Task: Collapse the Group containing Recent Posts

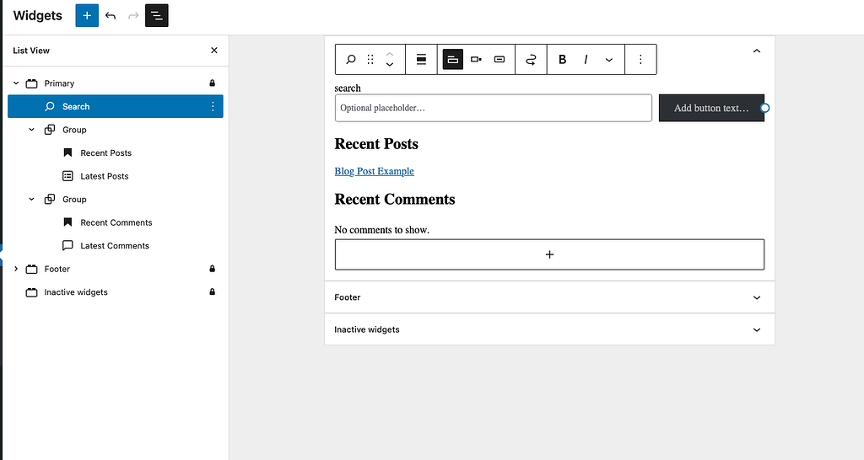Action: coord(31,130)
